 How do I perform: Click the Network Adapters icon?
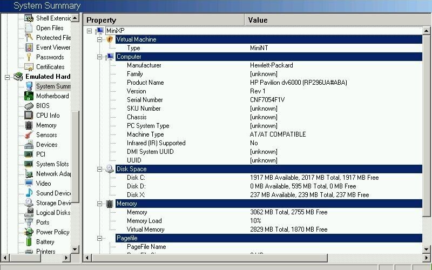[29, 173]
